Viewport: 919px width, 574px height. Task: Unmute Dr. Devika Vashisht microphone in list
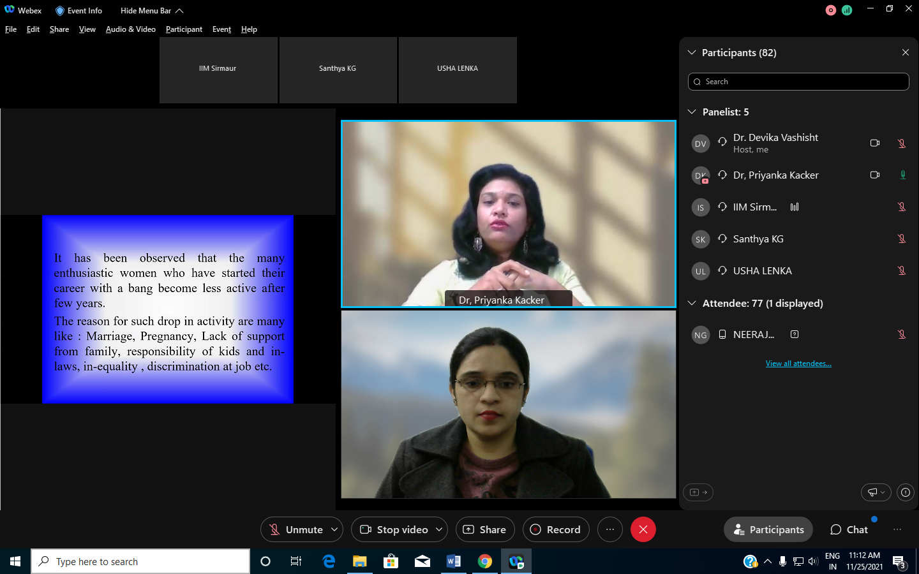[x=902, y=143]
